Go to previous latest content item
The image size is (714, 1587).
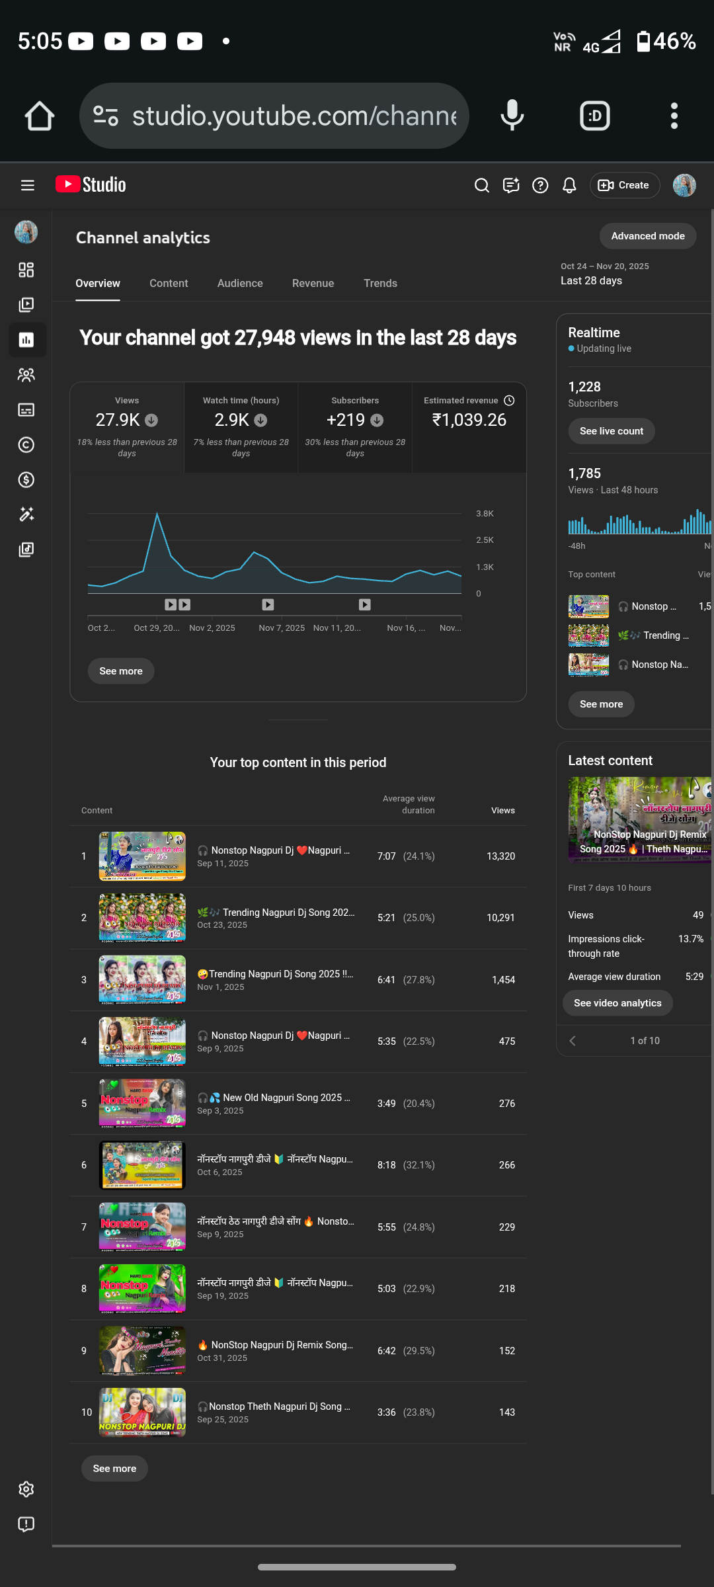tap(573, 1041)
